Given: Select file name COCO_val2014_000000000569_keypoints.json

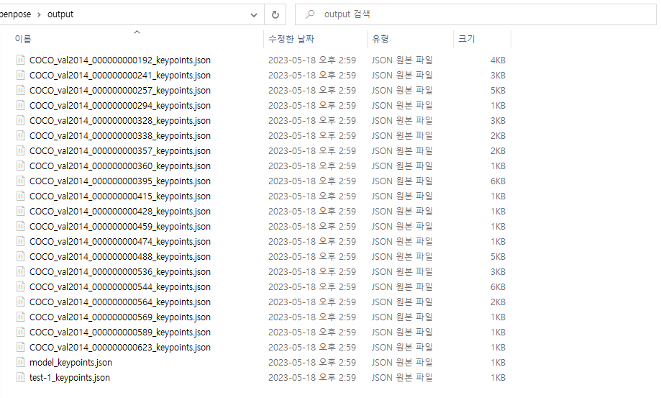Looking at the screenshot, I should [x=120, y=317].
